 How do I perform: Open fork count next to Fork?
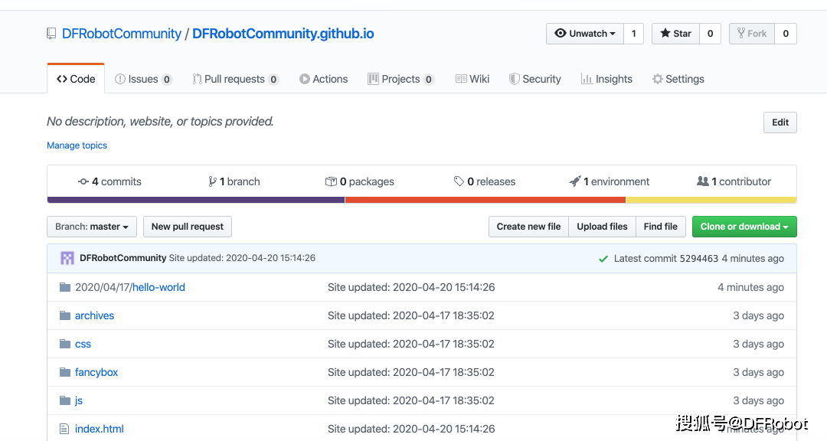(x=786, y=34)
